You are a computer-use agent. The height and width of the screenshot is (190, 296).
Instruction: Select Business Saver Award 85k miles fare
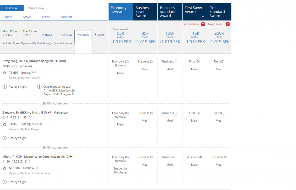[145, 37]
